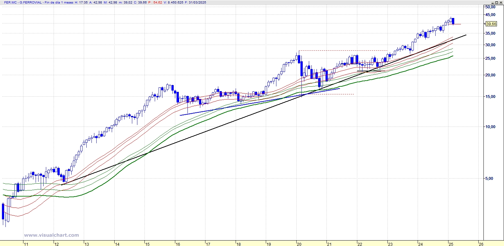Click the 'A: 42,98' open value
This screenshot has height=246, width=504.
point(95,2)
